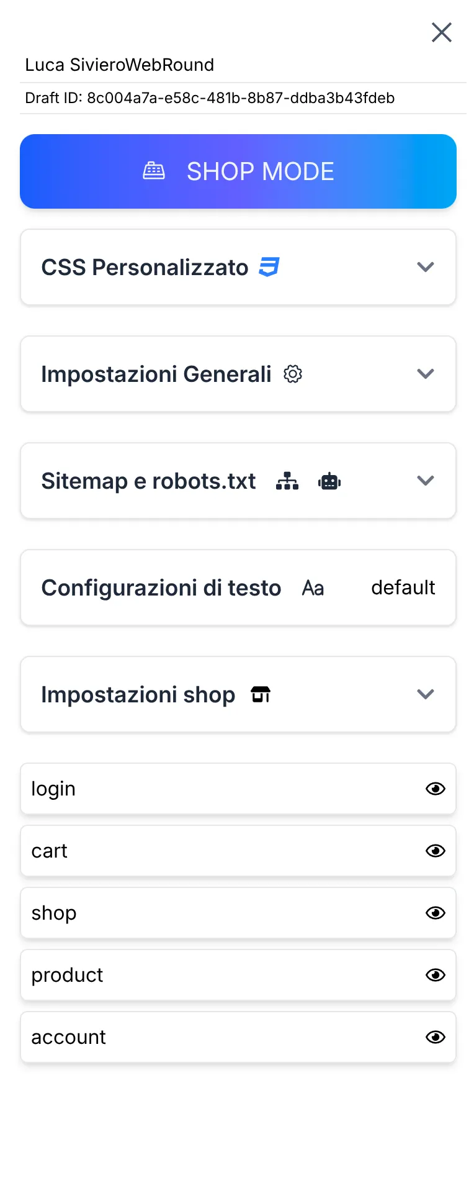The width and height of the screenshot is (474, 1201).
Task: Open the Impostazioni shop dropdown chevron
Action: 426,694
